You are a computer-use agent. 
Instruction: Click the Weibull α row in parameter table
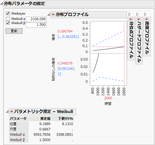coord(17,135)
